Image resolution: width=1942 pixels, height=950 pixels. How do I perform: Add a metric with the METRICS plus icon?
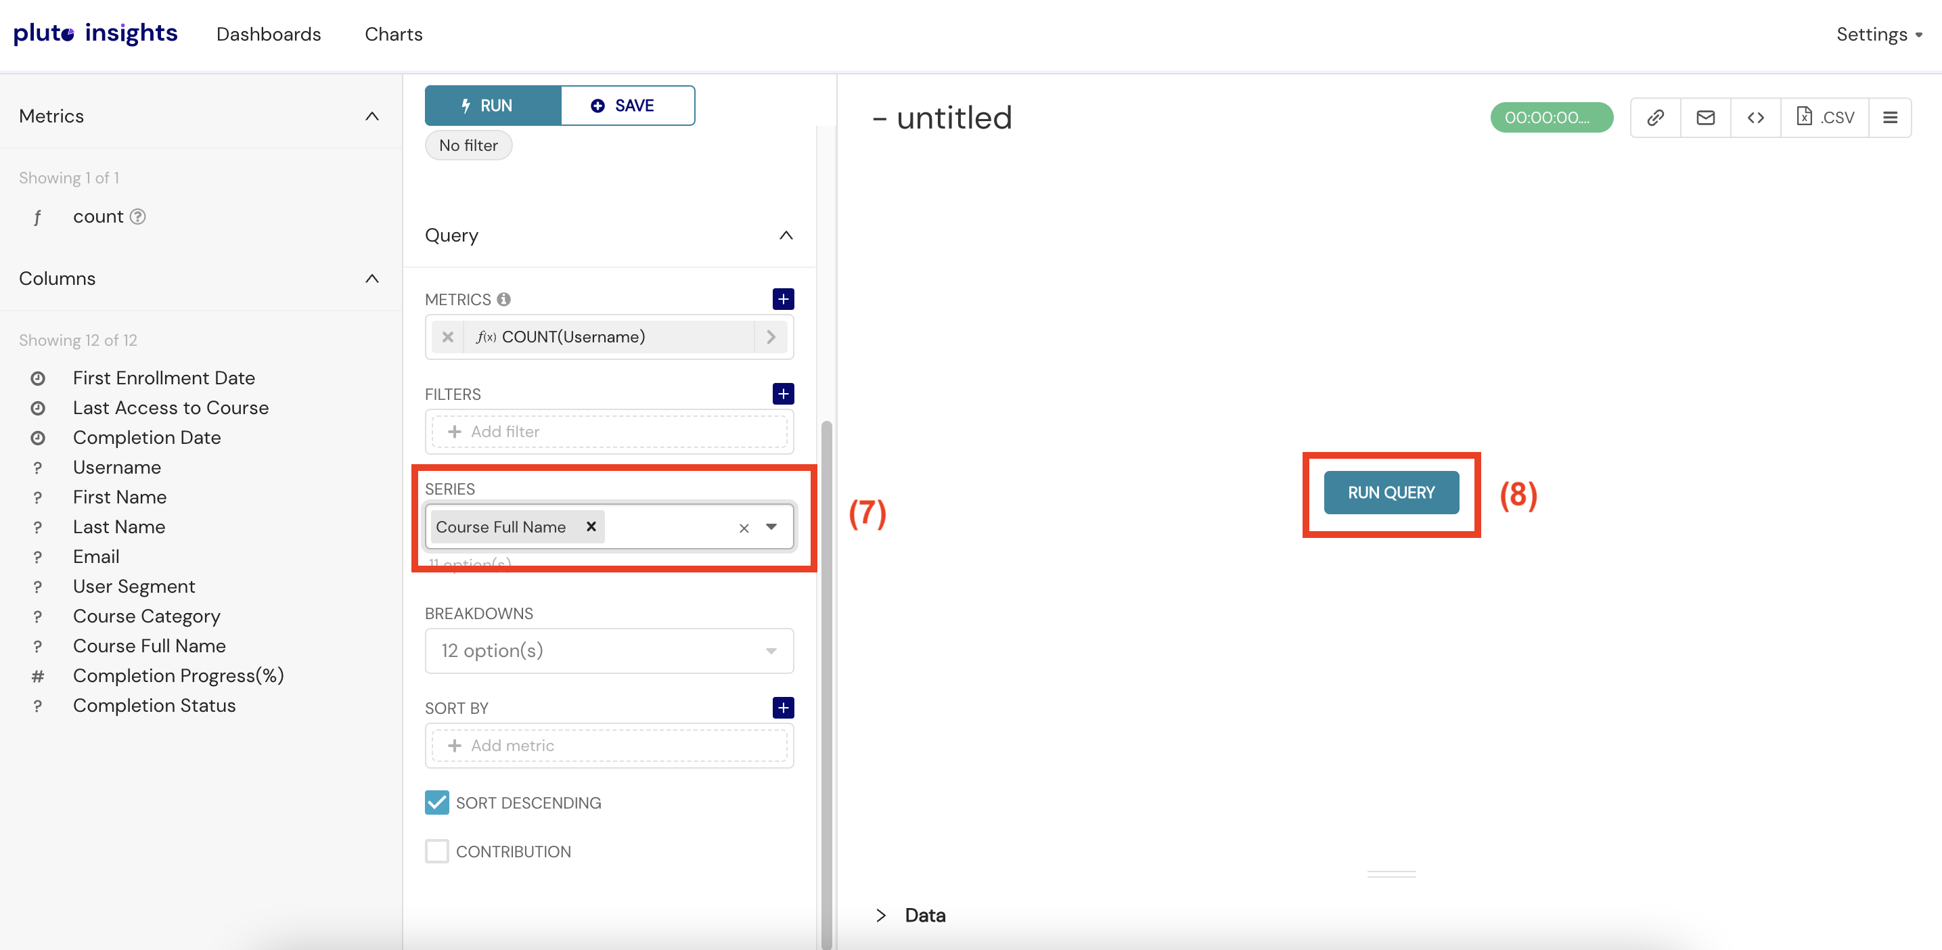[784, 299]
